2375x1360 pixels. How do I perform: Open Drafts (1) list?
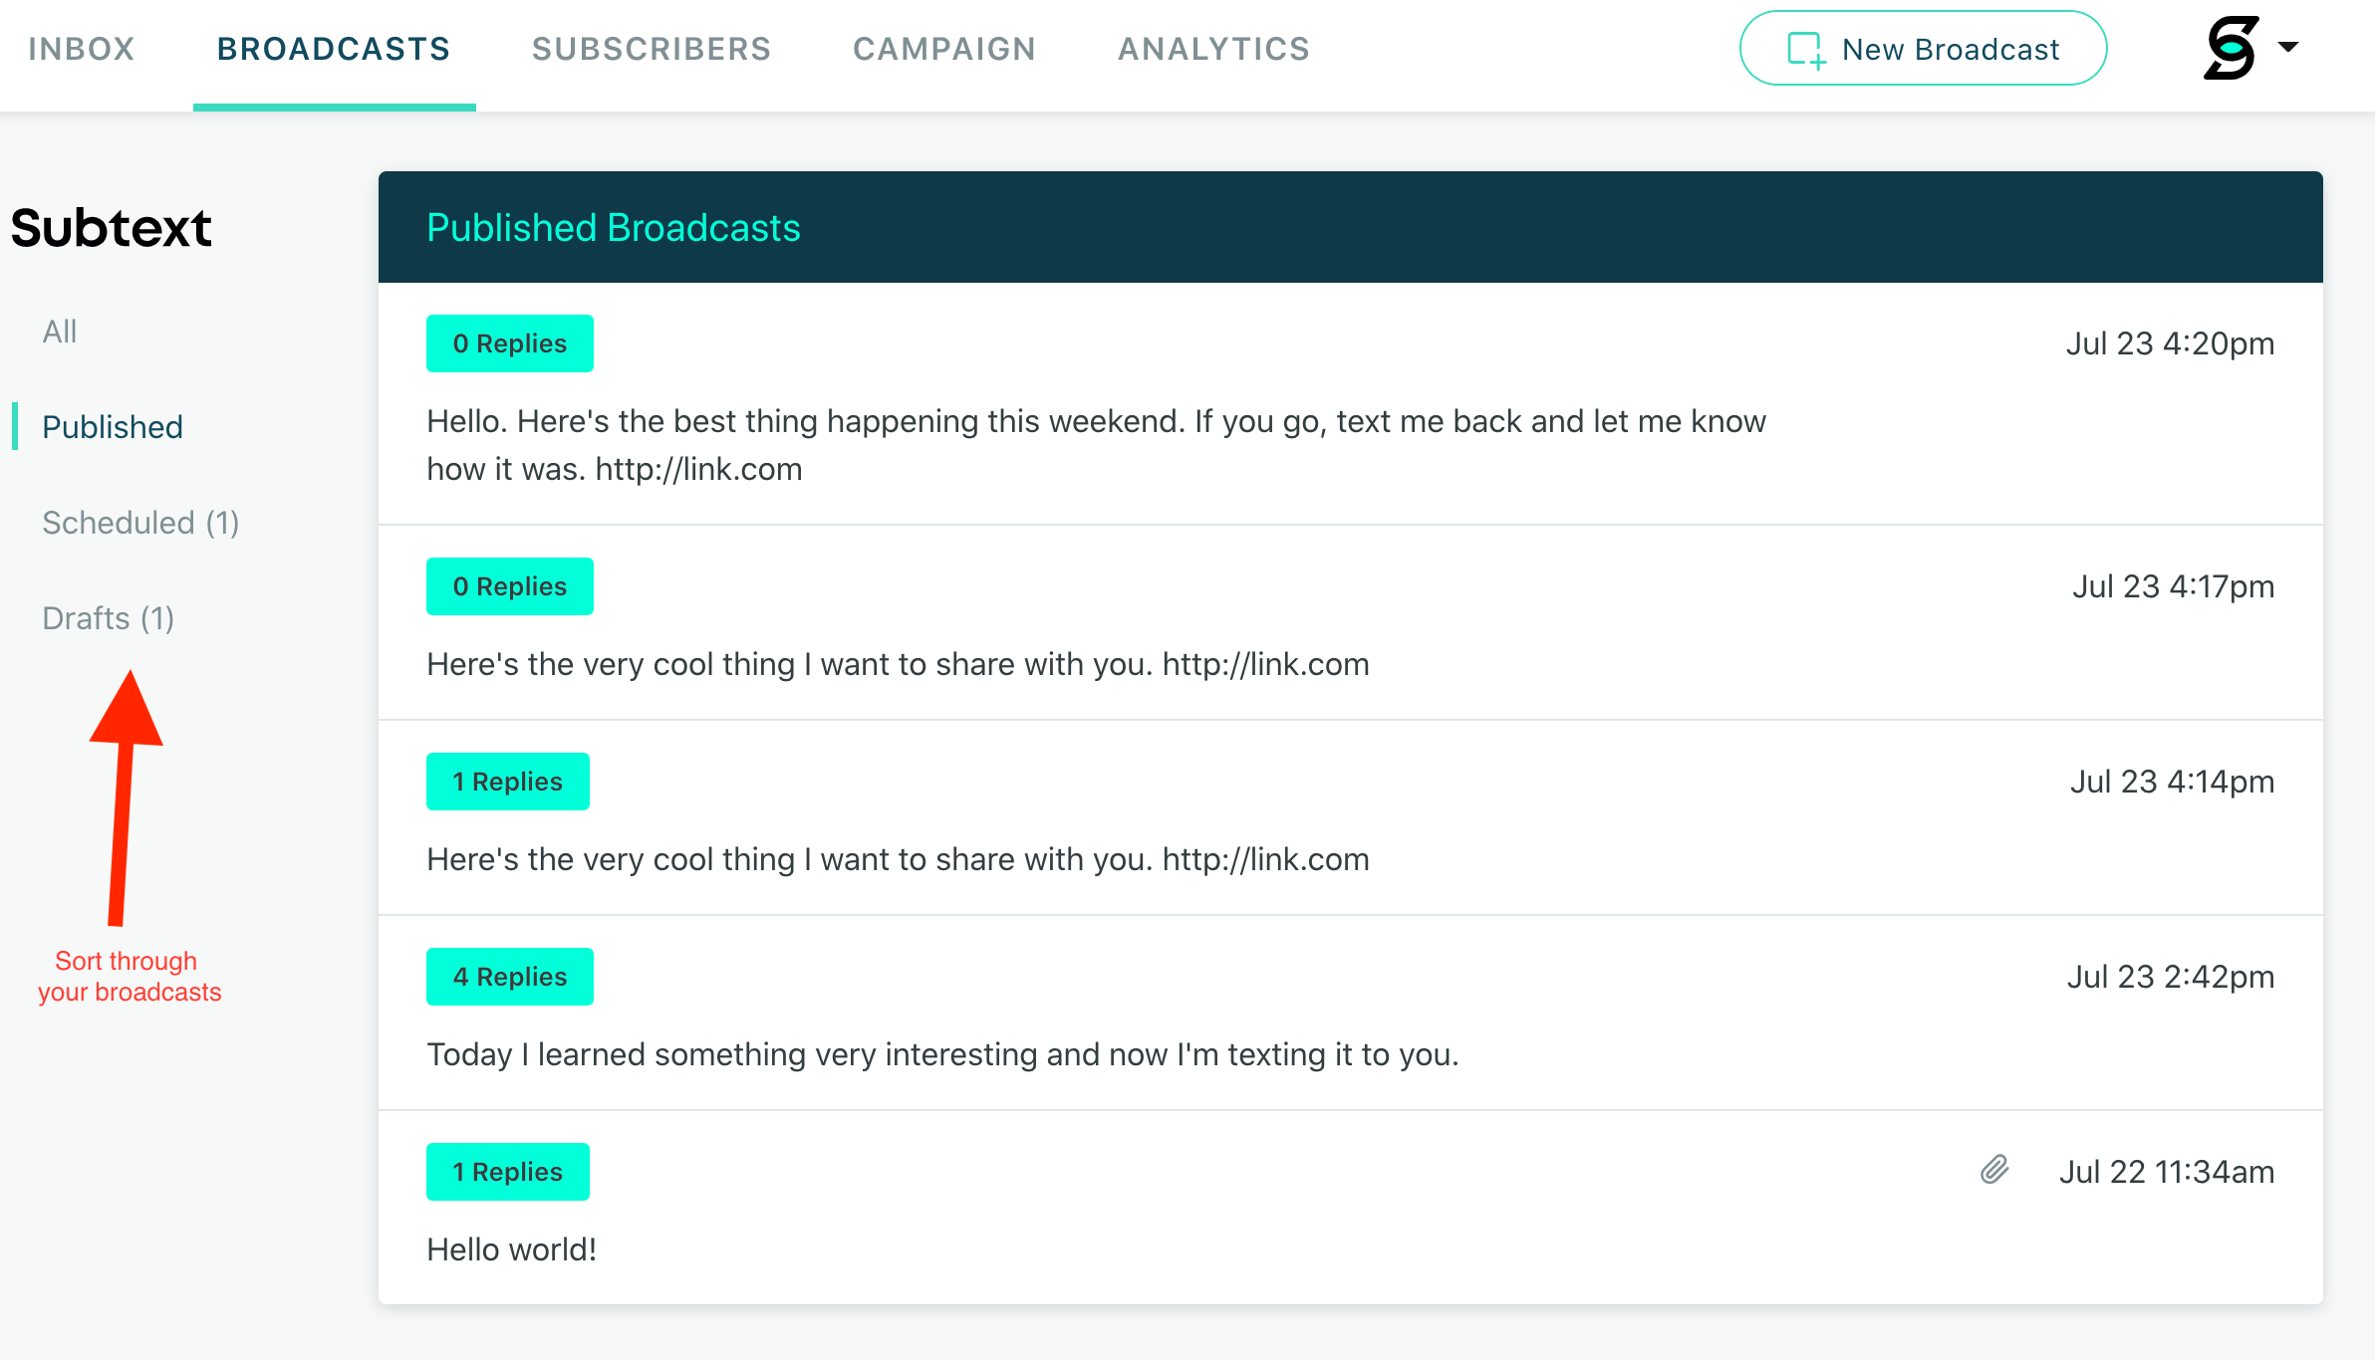(x=109, y=618)
